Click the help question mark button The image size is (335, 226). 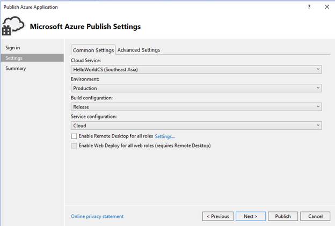click(309, 7)
